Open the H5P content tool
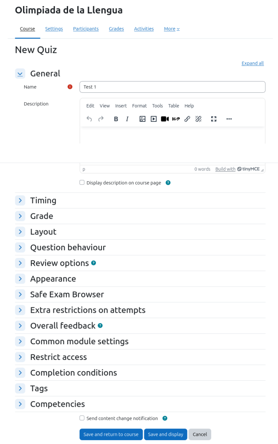 pyautogui.click(x=176, y=119)
